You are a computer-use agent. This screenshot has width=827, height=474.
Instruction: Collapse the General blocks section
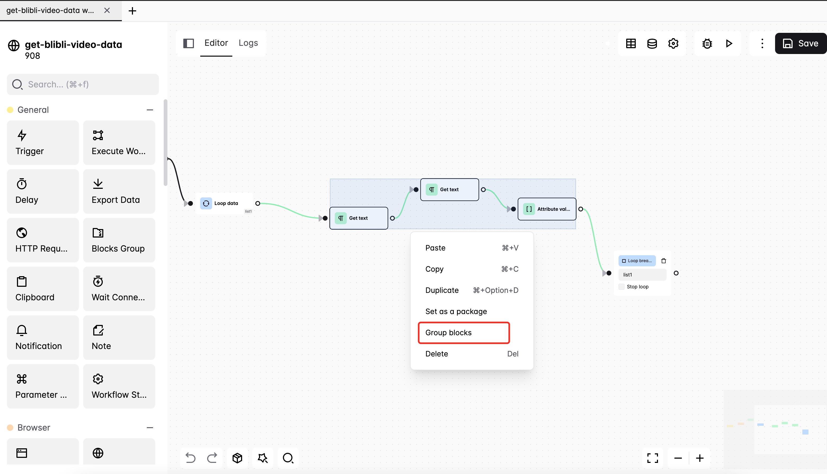pyautogui.click(x=150, y=110)
